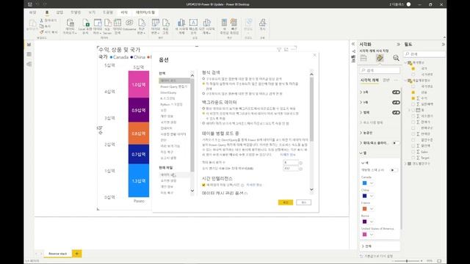Switch to Model view in left sidebar
The width and height of the screenshot is (470, 264).
[29, 64]
